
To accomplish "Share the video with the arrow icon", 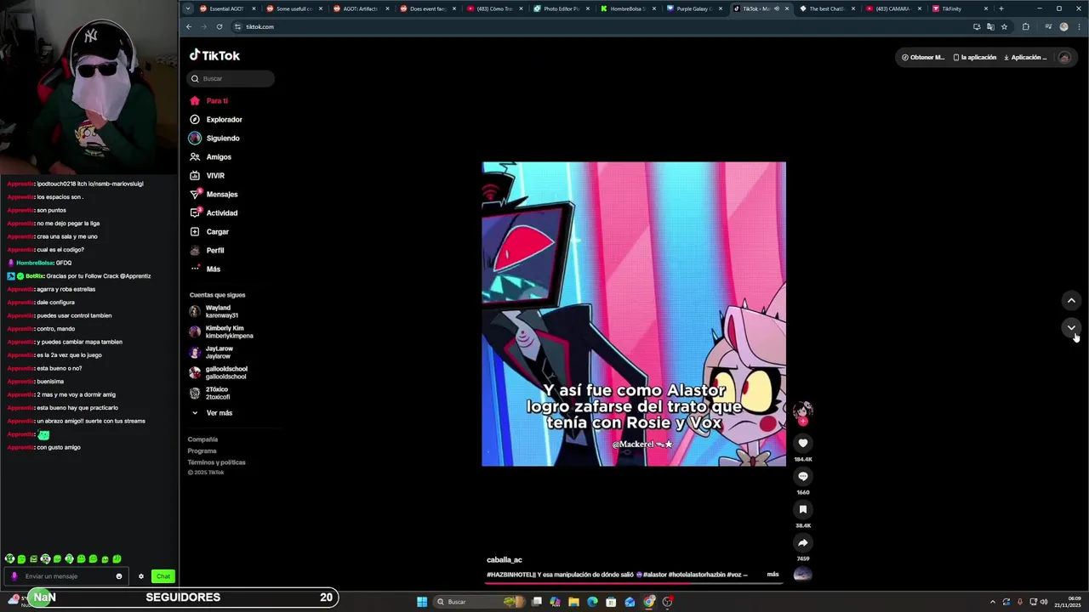I will (802, 542).
